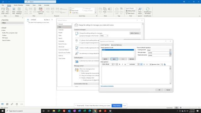
Task: Apply Underline in signature editor
Action: coord(125,64)
